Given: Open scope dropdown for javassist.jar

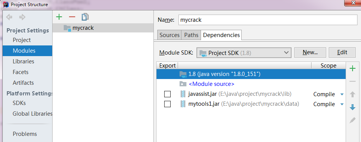Looking at the screenshot, I should 342,94.
